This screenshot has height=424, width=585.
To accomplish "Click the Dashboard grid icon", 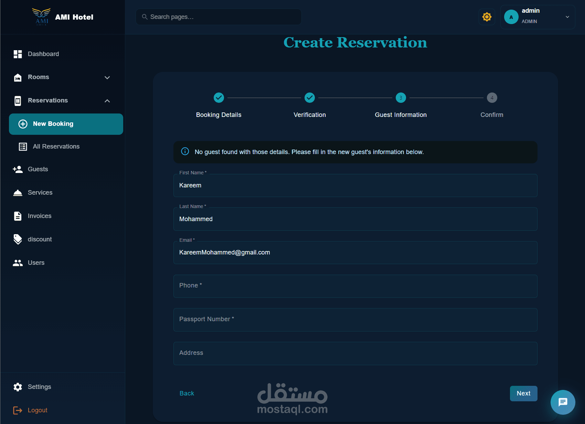I will pyautogui.click(x=18, y=54).
